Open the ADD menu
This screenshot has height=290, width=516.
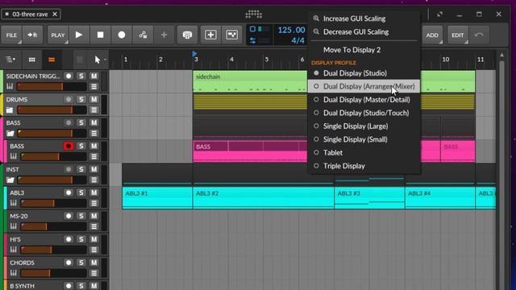point(432,35)
